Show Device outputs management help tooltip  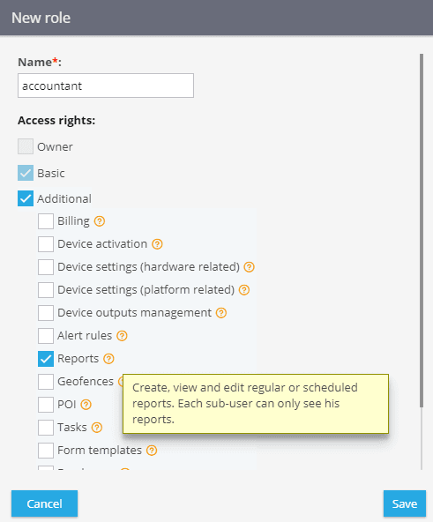point(221,313)
